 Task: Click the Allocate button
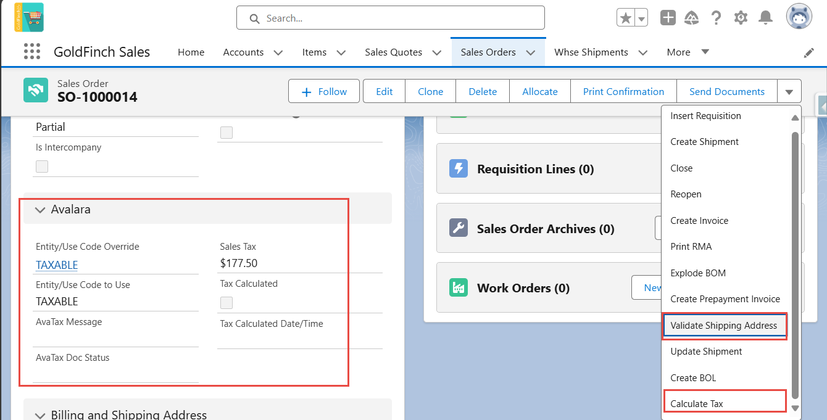tap(540, 91)
